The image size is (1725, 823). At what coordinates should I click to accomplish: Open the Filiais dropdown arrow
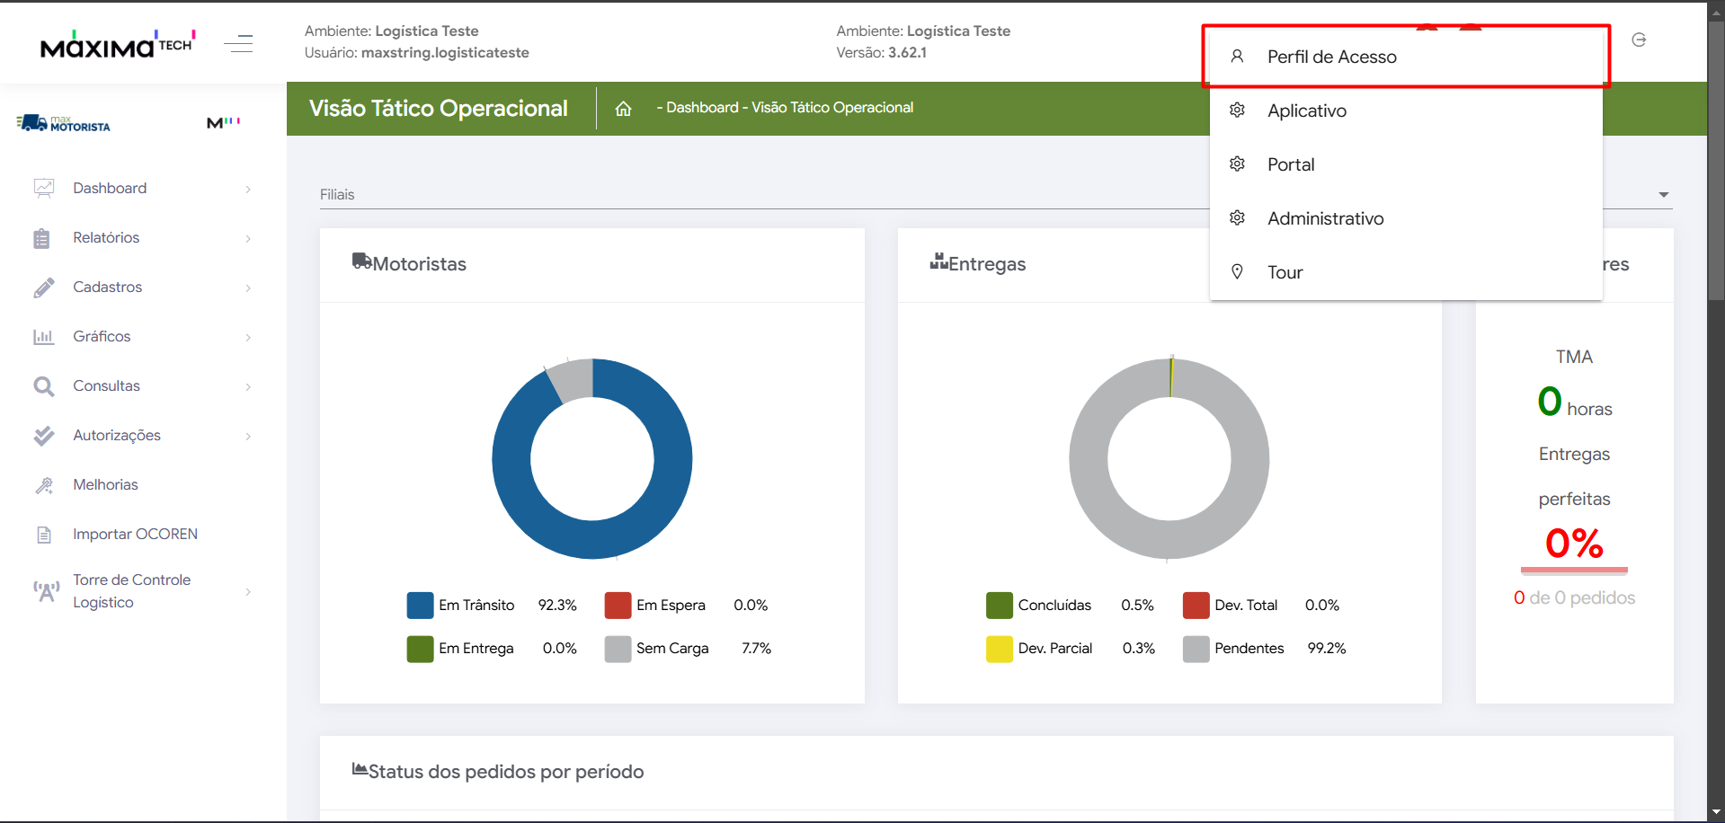coord(1663,195)
